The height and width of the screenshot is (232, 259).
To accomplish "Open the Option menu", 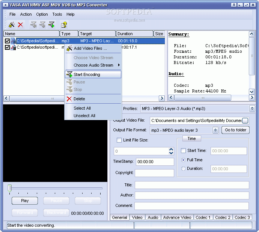I will 42,14.
